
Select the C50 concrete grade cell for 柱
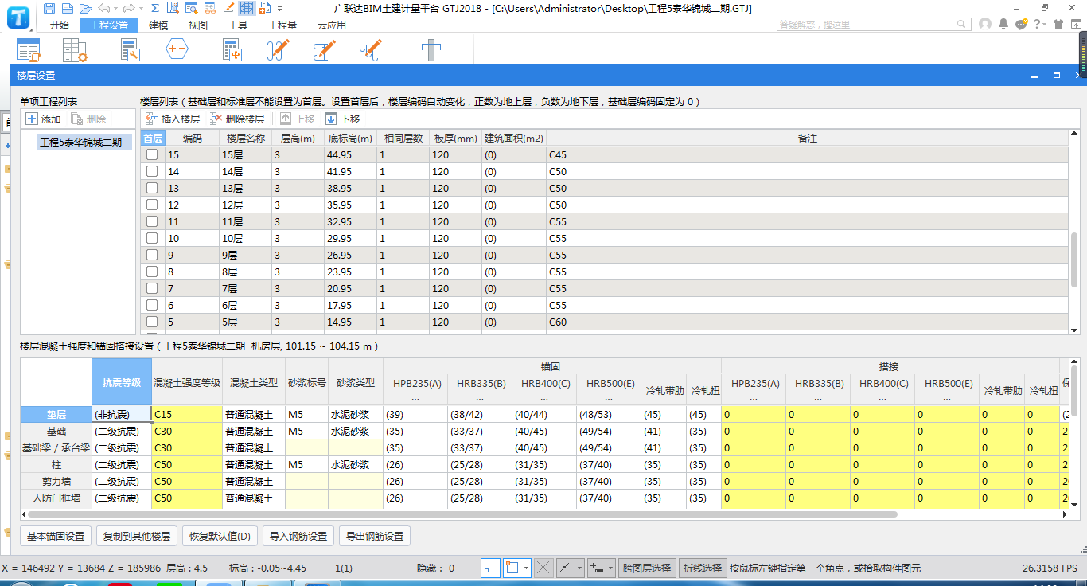coord(187,464)
